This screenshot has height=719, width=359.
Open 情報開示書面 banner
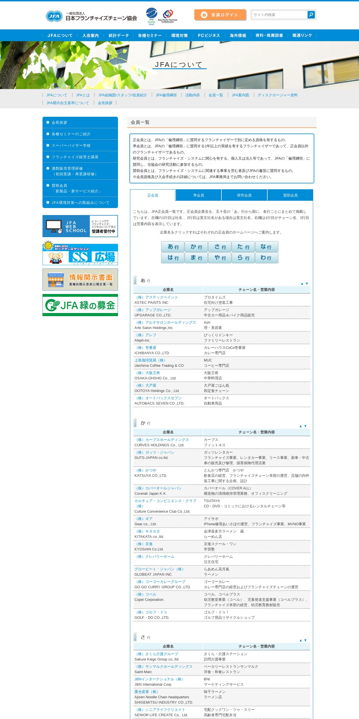[80, 280]
